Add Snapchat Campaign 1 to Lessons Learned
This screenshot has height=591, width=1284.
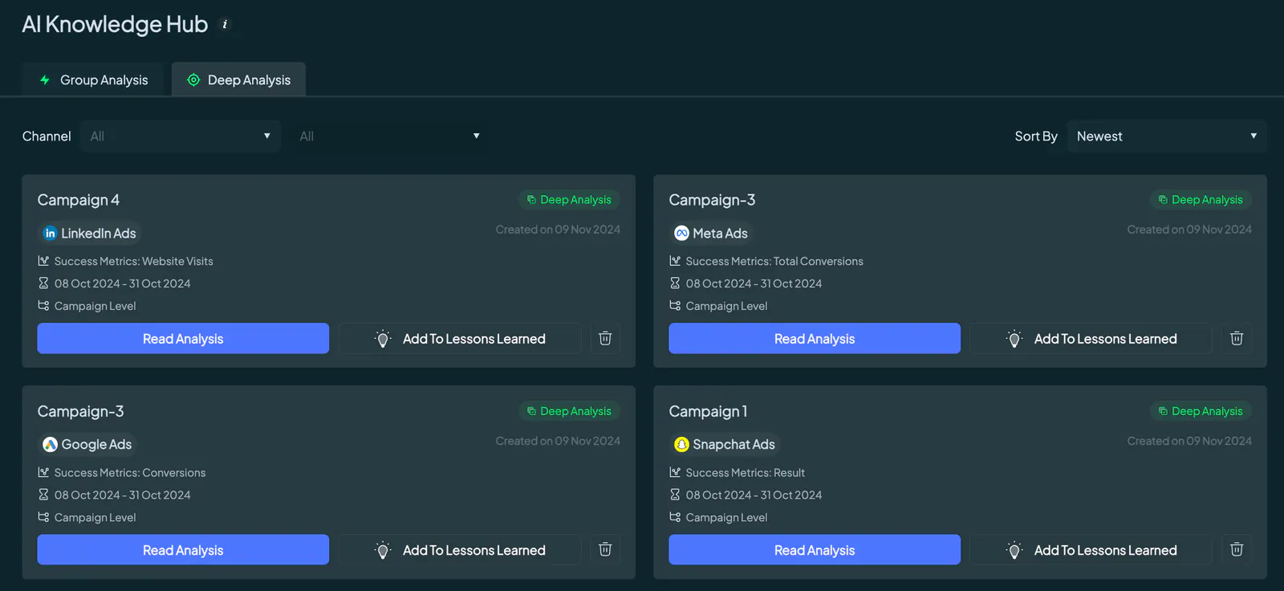1091,549
